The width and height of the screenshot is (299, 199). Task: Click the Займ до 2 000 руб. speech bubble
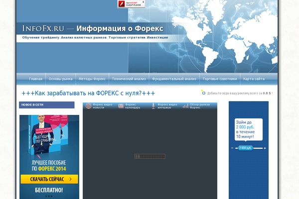coord(249,130)
